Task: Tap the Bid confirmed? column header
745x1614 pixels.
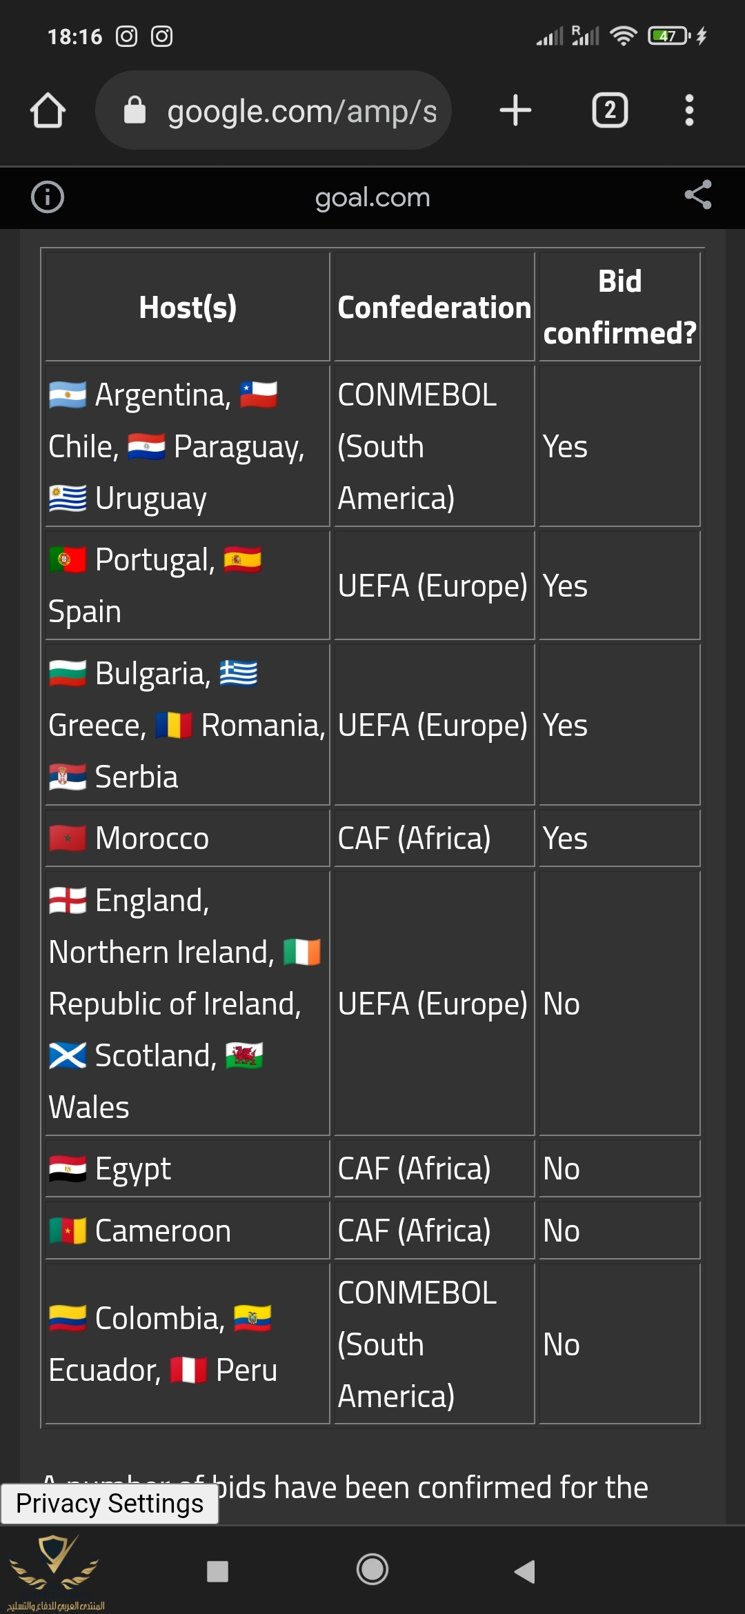Action: pyautogui.click(x=619, y=307)
